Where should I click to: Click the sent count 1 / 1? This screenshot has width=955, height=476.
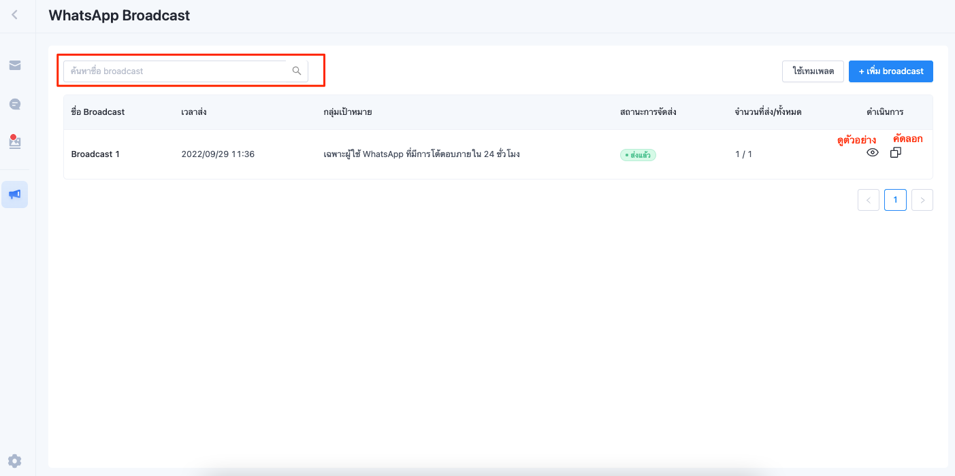pos(743,154)
